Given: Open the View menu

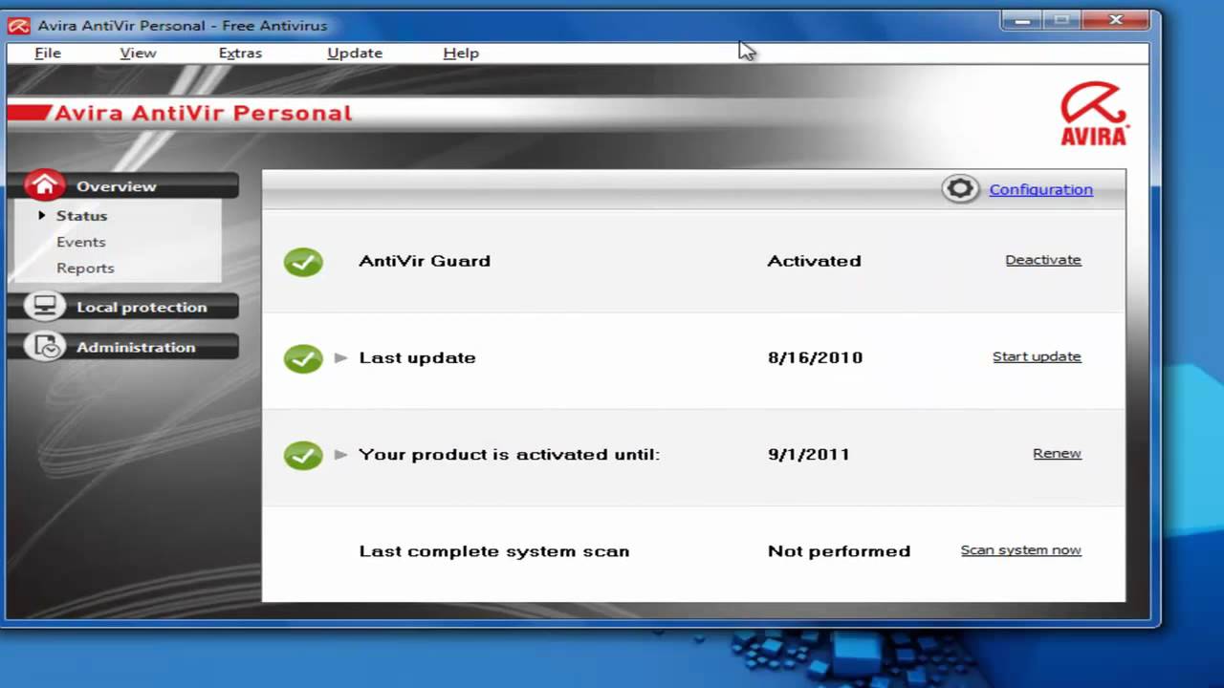Looking at the screenshot, I should (x=138, y=54).
